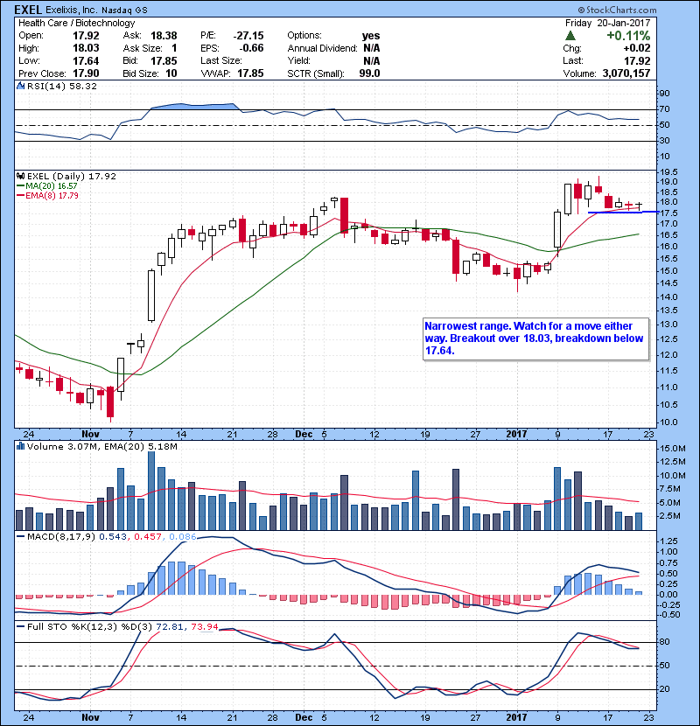Click the Volume 3.07M, EMA(20) 5.18M label
The image size is (700, 726).
pyautogui.click(x=101, y=447)
